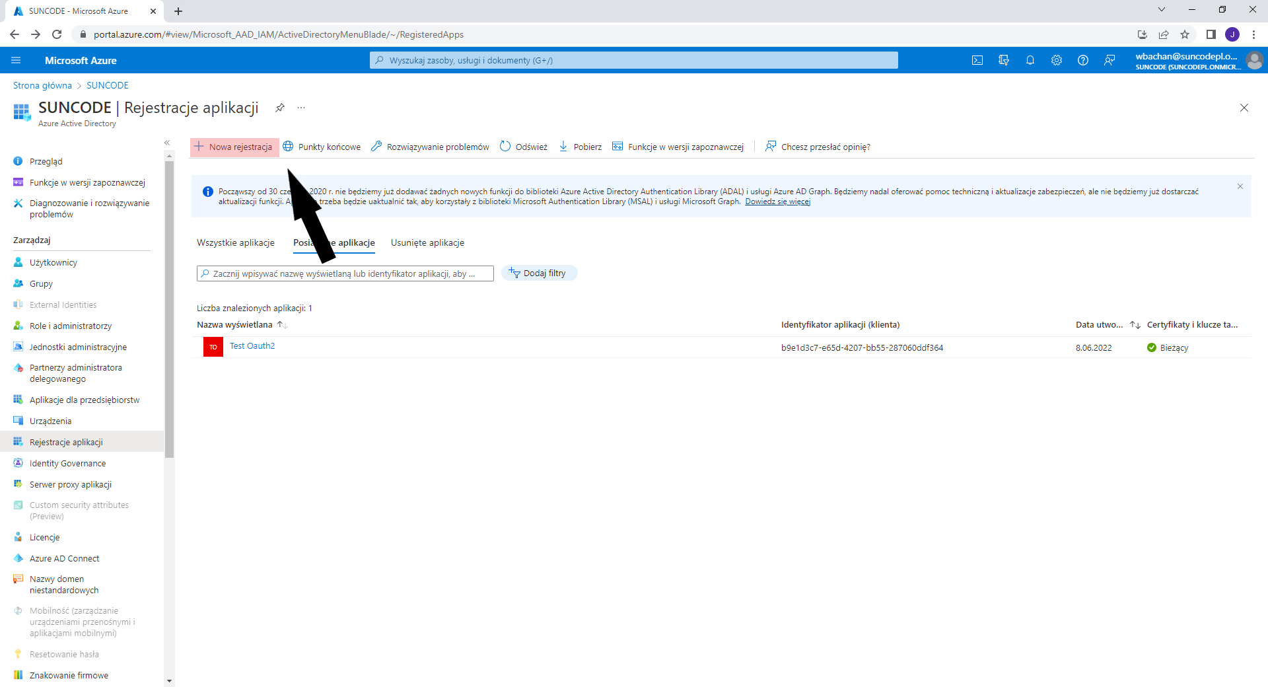
Task: Open the notifications bell
Action: 1030,60
